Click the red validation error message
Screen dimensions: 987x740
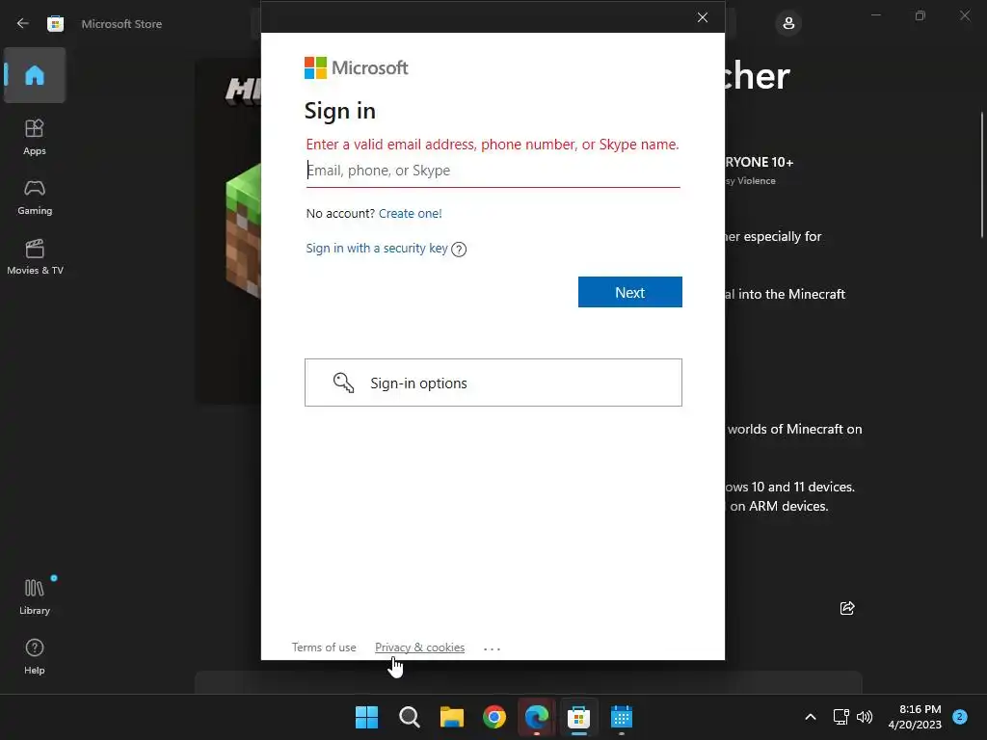click(493, 145)
